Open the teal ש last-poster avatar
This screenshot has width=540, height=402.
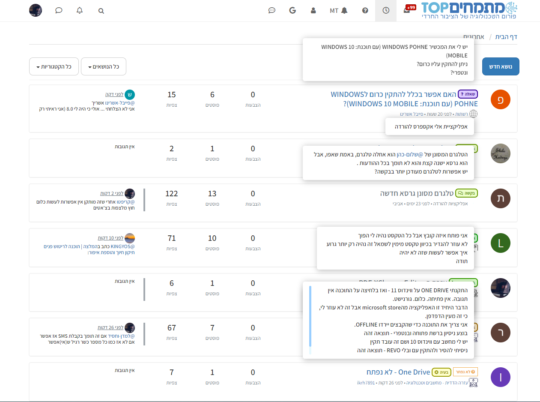130,94
